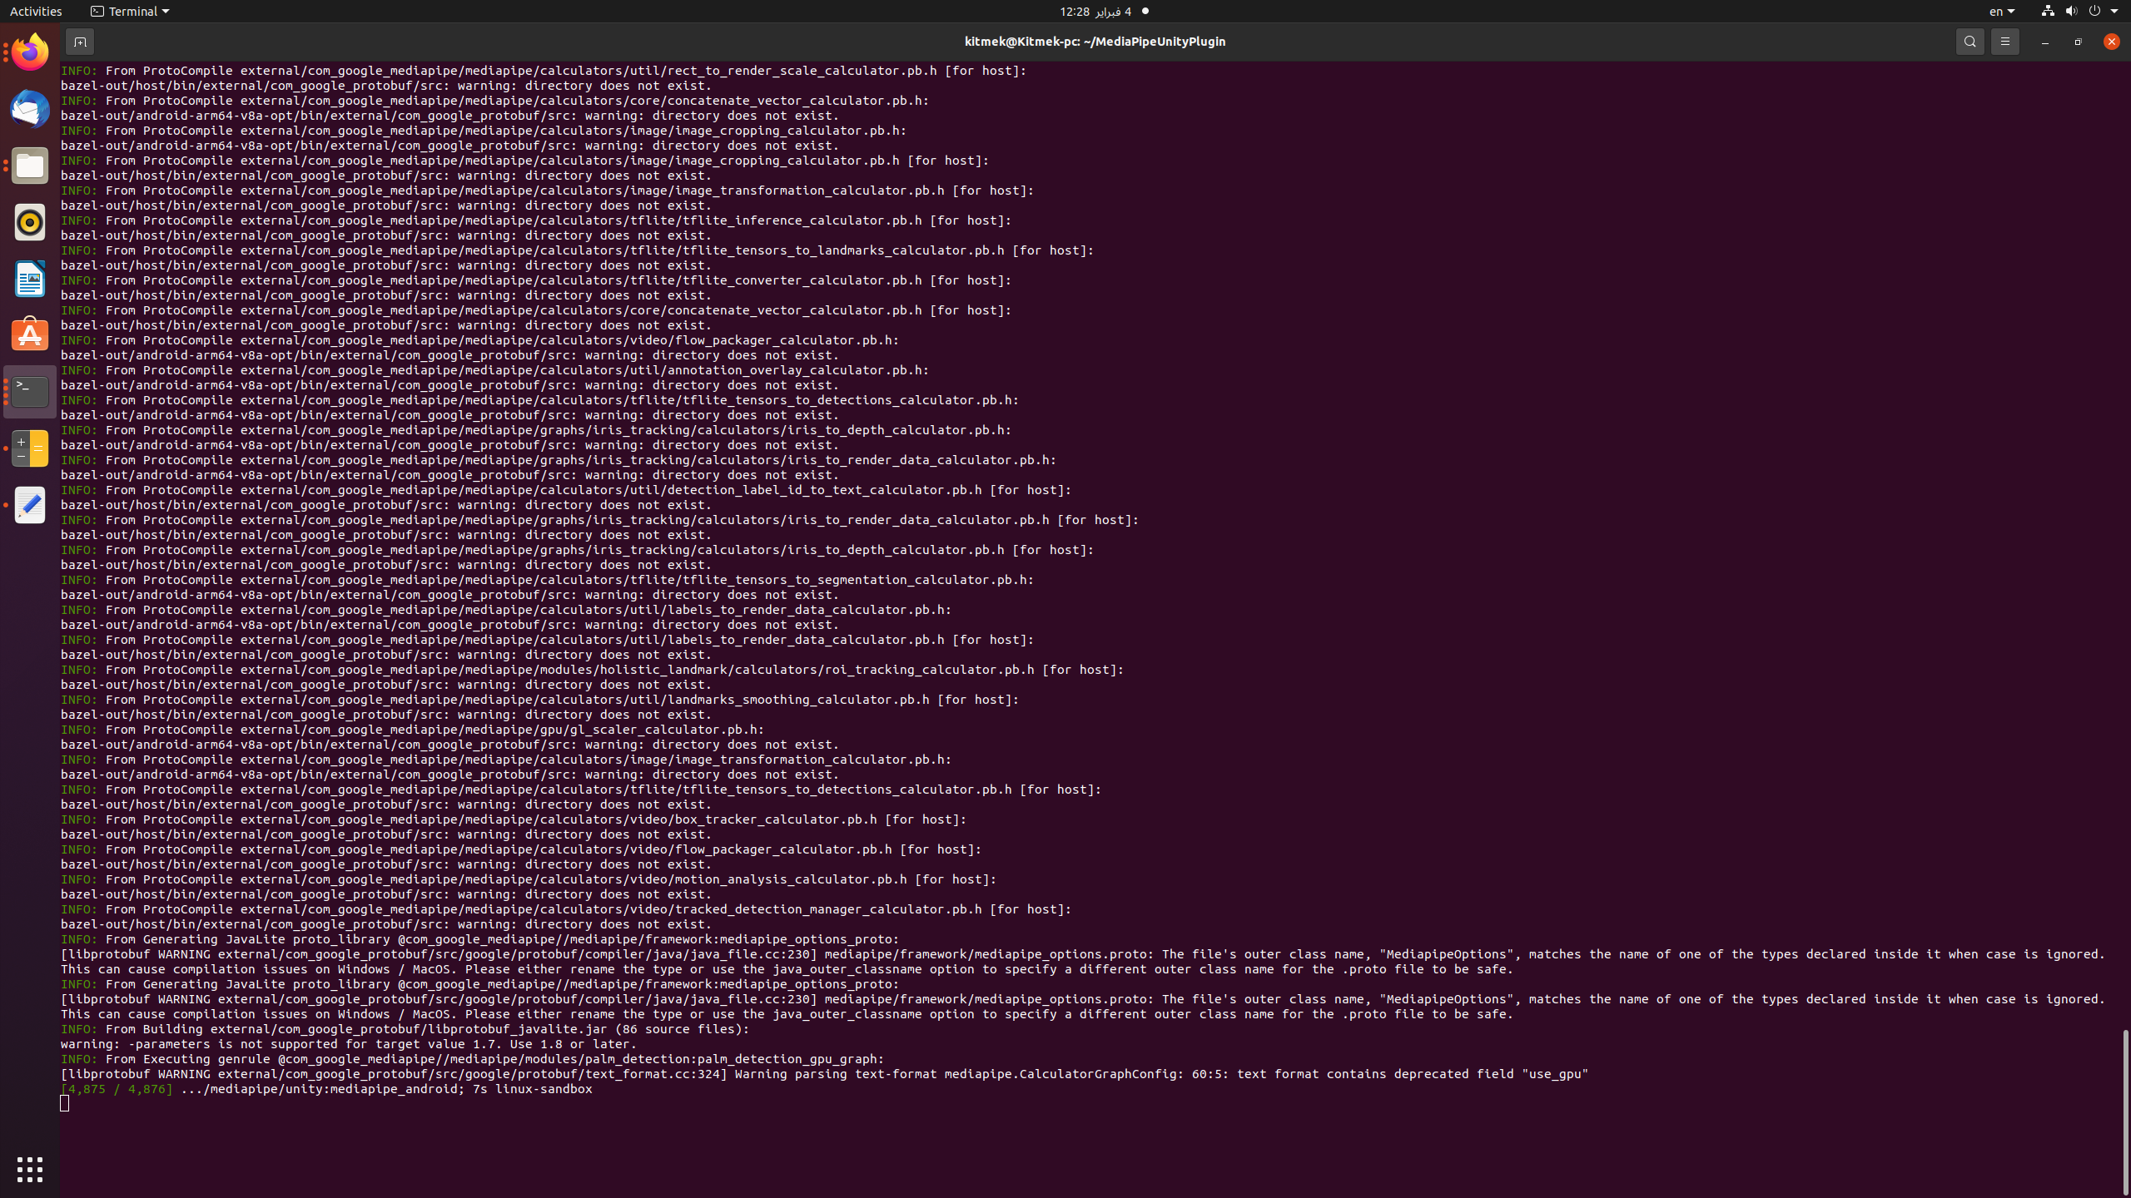This screenshot has height=1198, width=2131.
Task: Open the terminal search function
Action: [1970, 41]
